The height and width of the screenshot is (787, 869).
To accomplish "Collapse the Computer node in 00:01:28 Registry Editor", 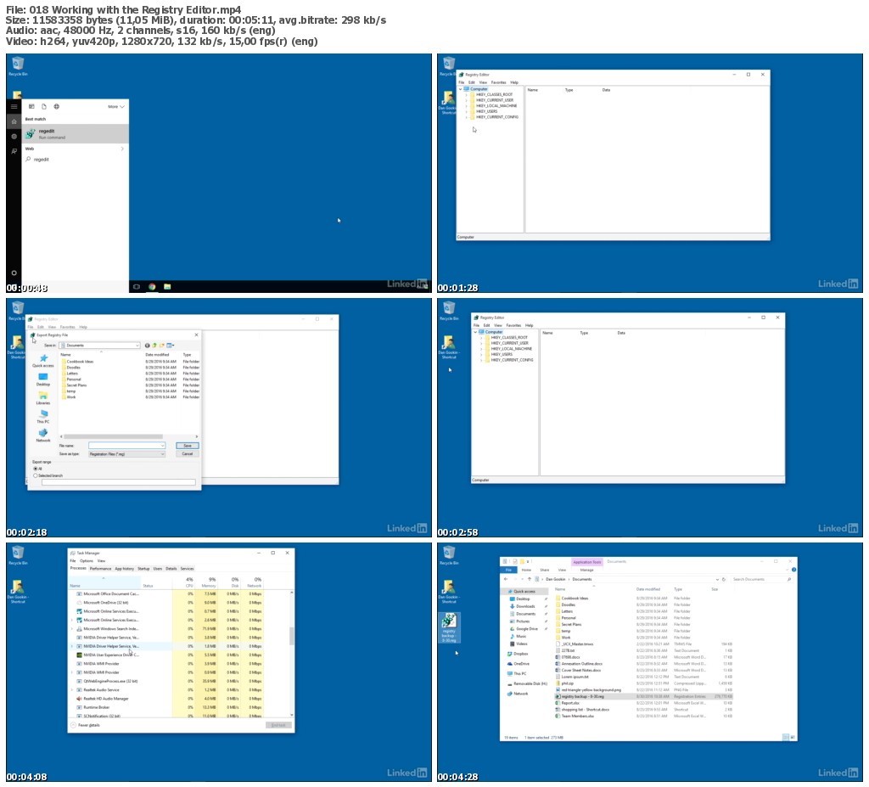I will point(461,89).
